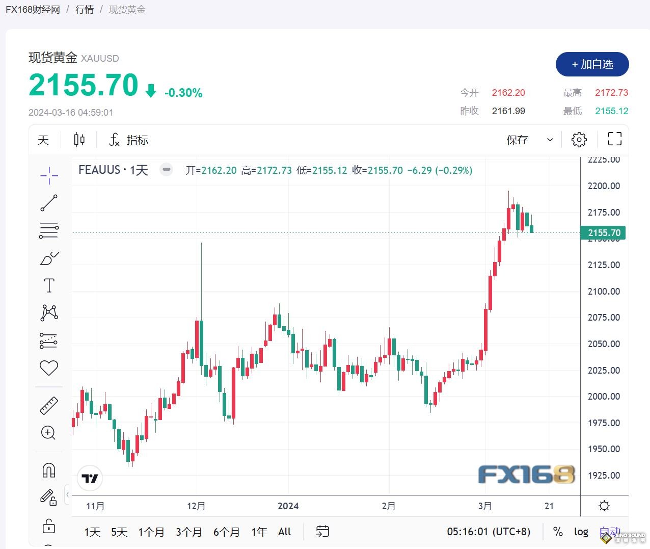The height and width of the screenshot is (549, 650).
Task: Open the Fibonacci retracement tool
Action: click(49, 230)
